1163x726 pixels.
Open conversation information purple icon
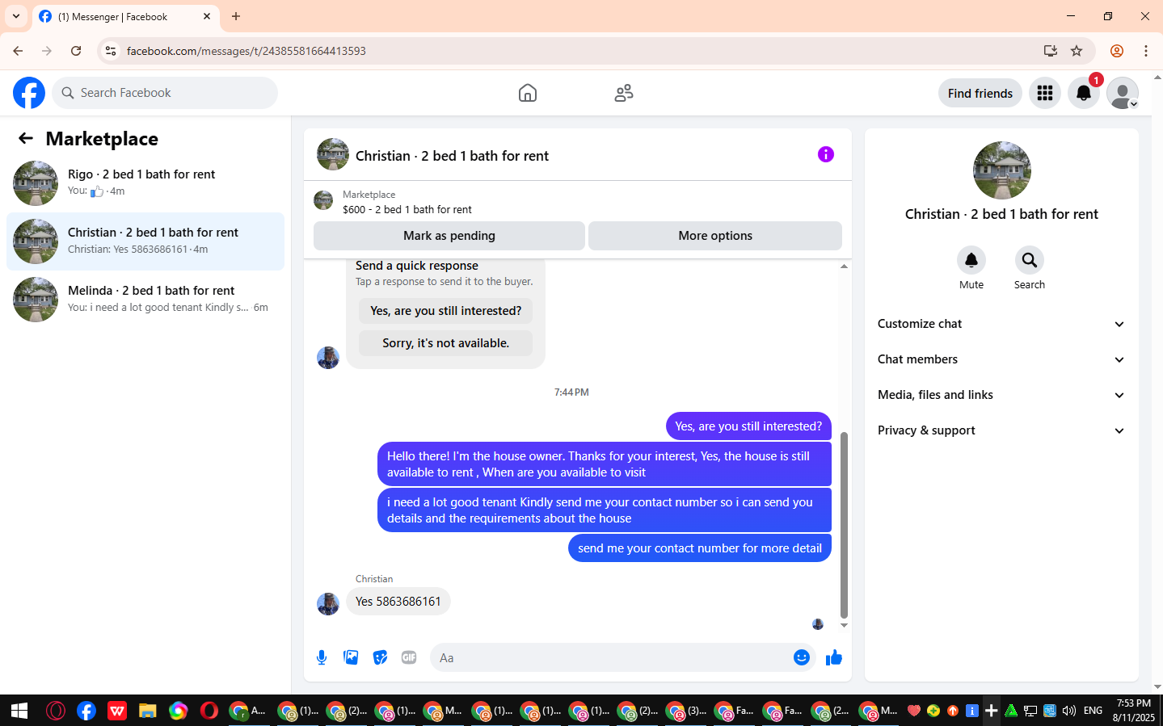[x=825, y=154]
